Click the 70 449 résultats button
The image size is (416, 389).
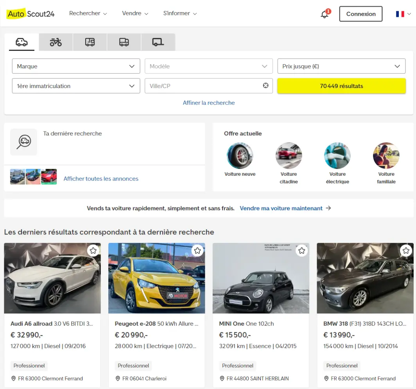341,86
